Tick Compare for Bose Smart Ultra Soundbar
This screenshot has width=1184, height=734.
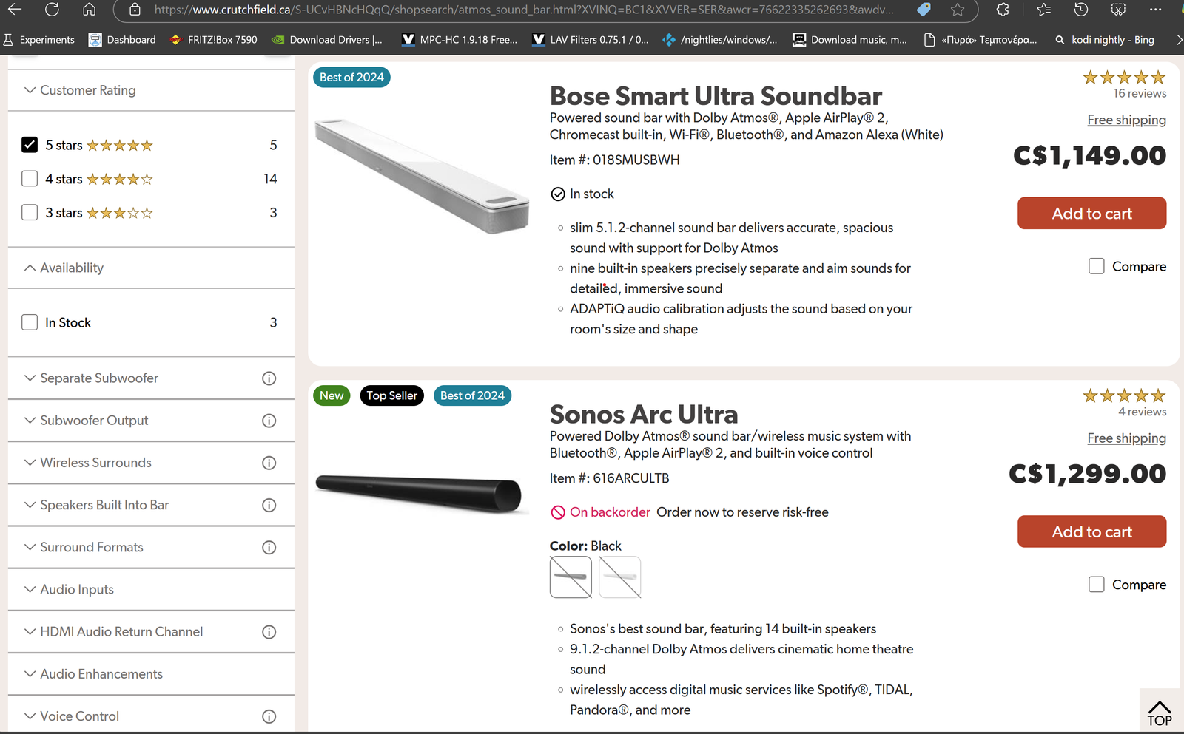tap(1096, 266)
